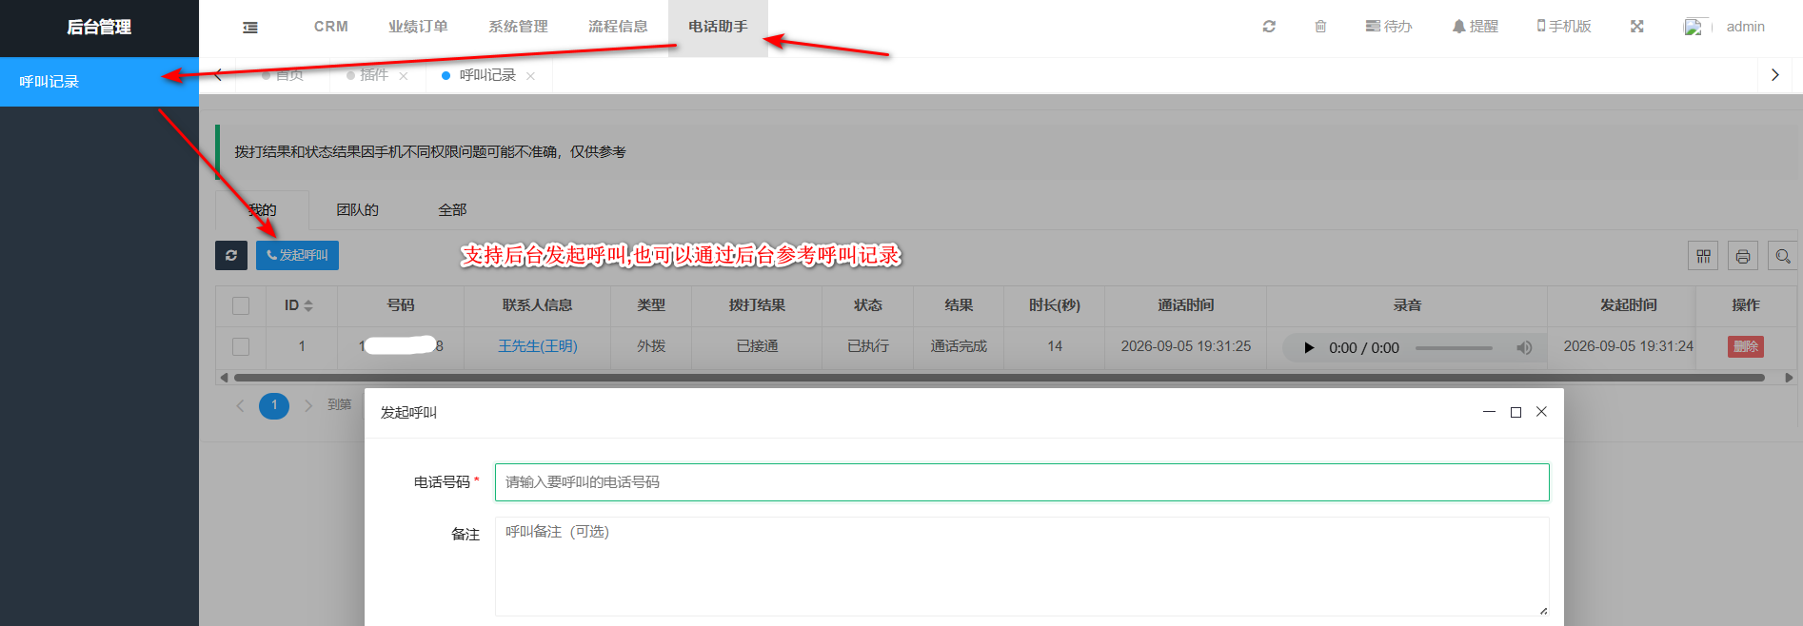Click the top bar refresh icon
The width and height of the screenshot is (1803, 626).
point(1269,27)
